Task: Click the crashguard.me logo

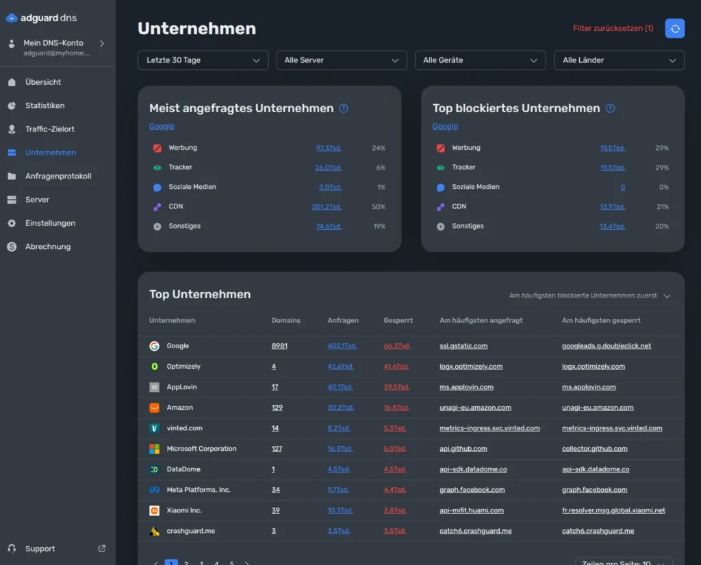Action: point(154,531)
